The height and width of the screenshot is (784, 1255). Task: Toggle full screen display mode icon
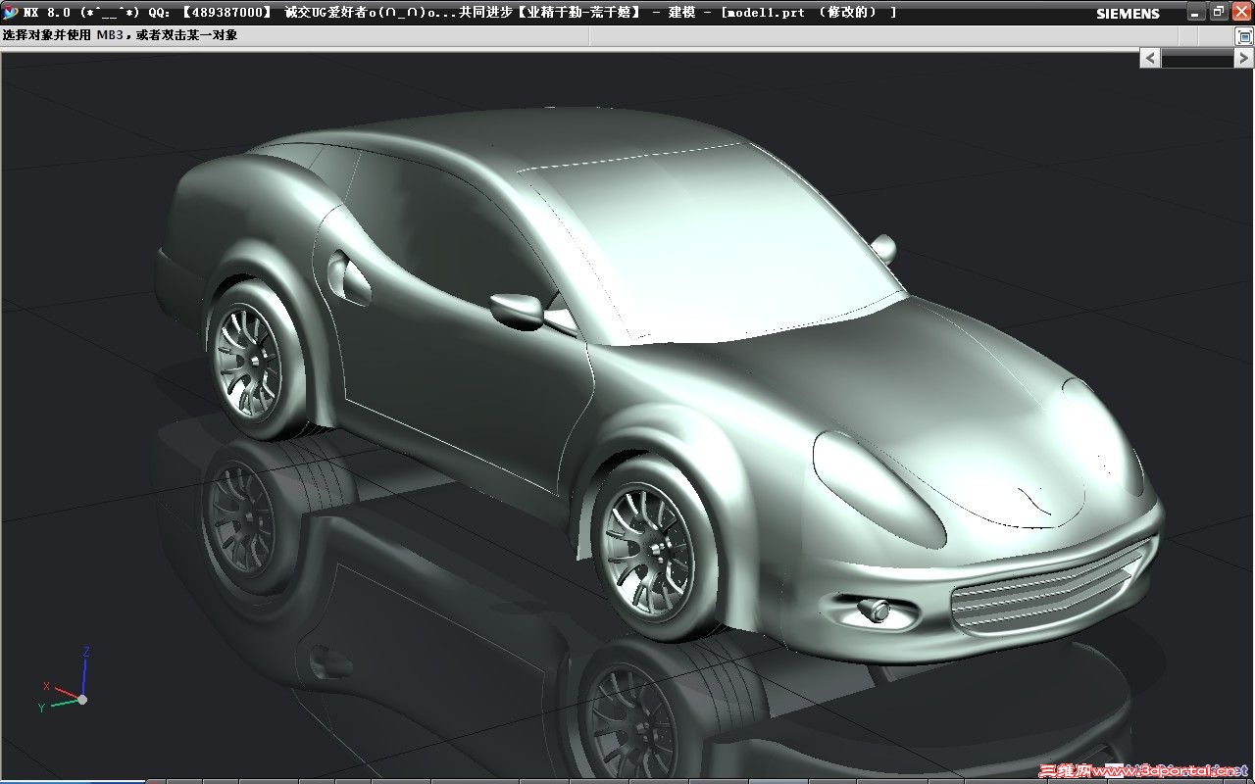click(1242, 35)
